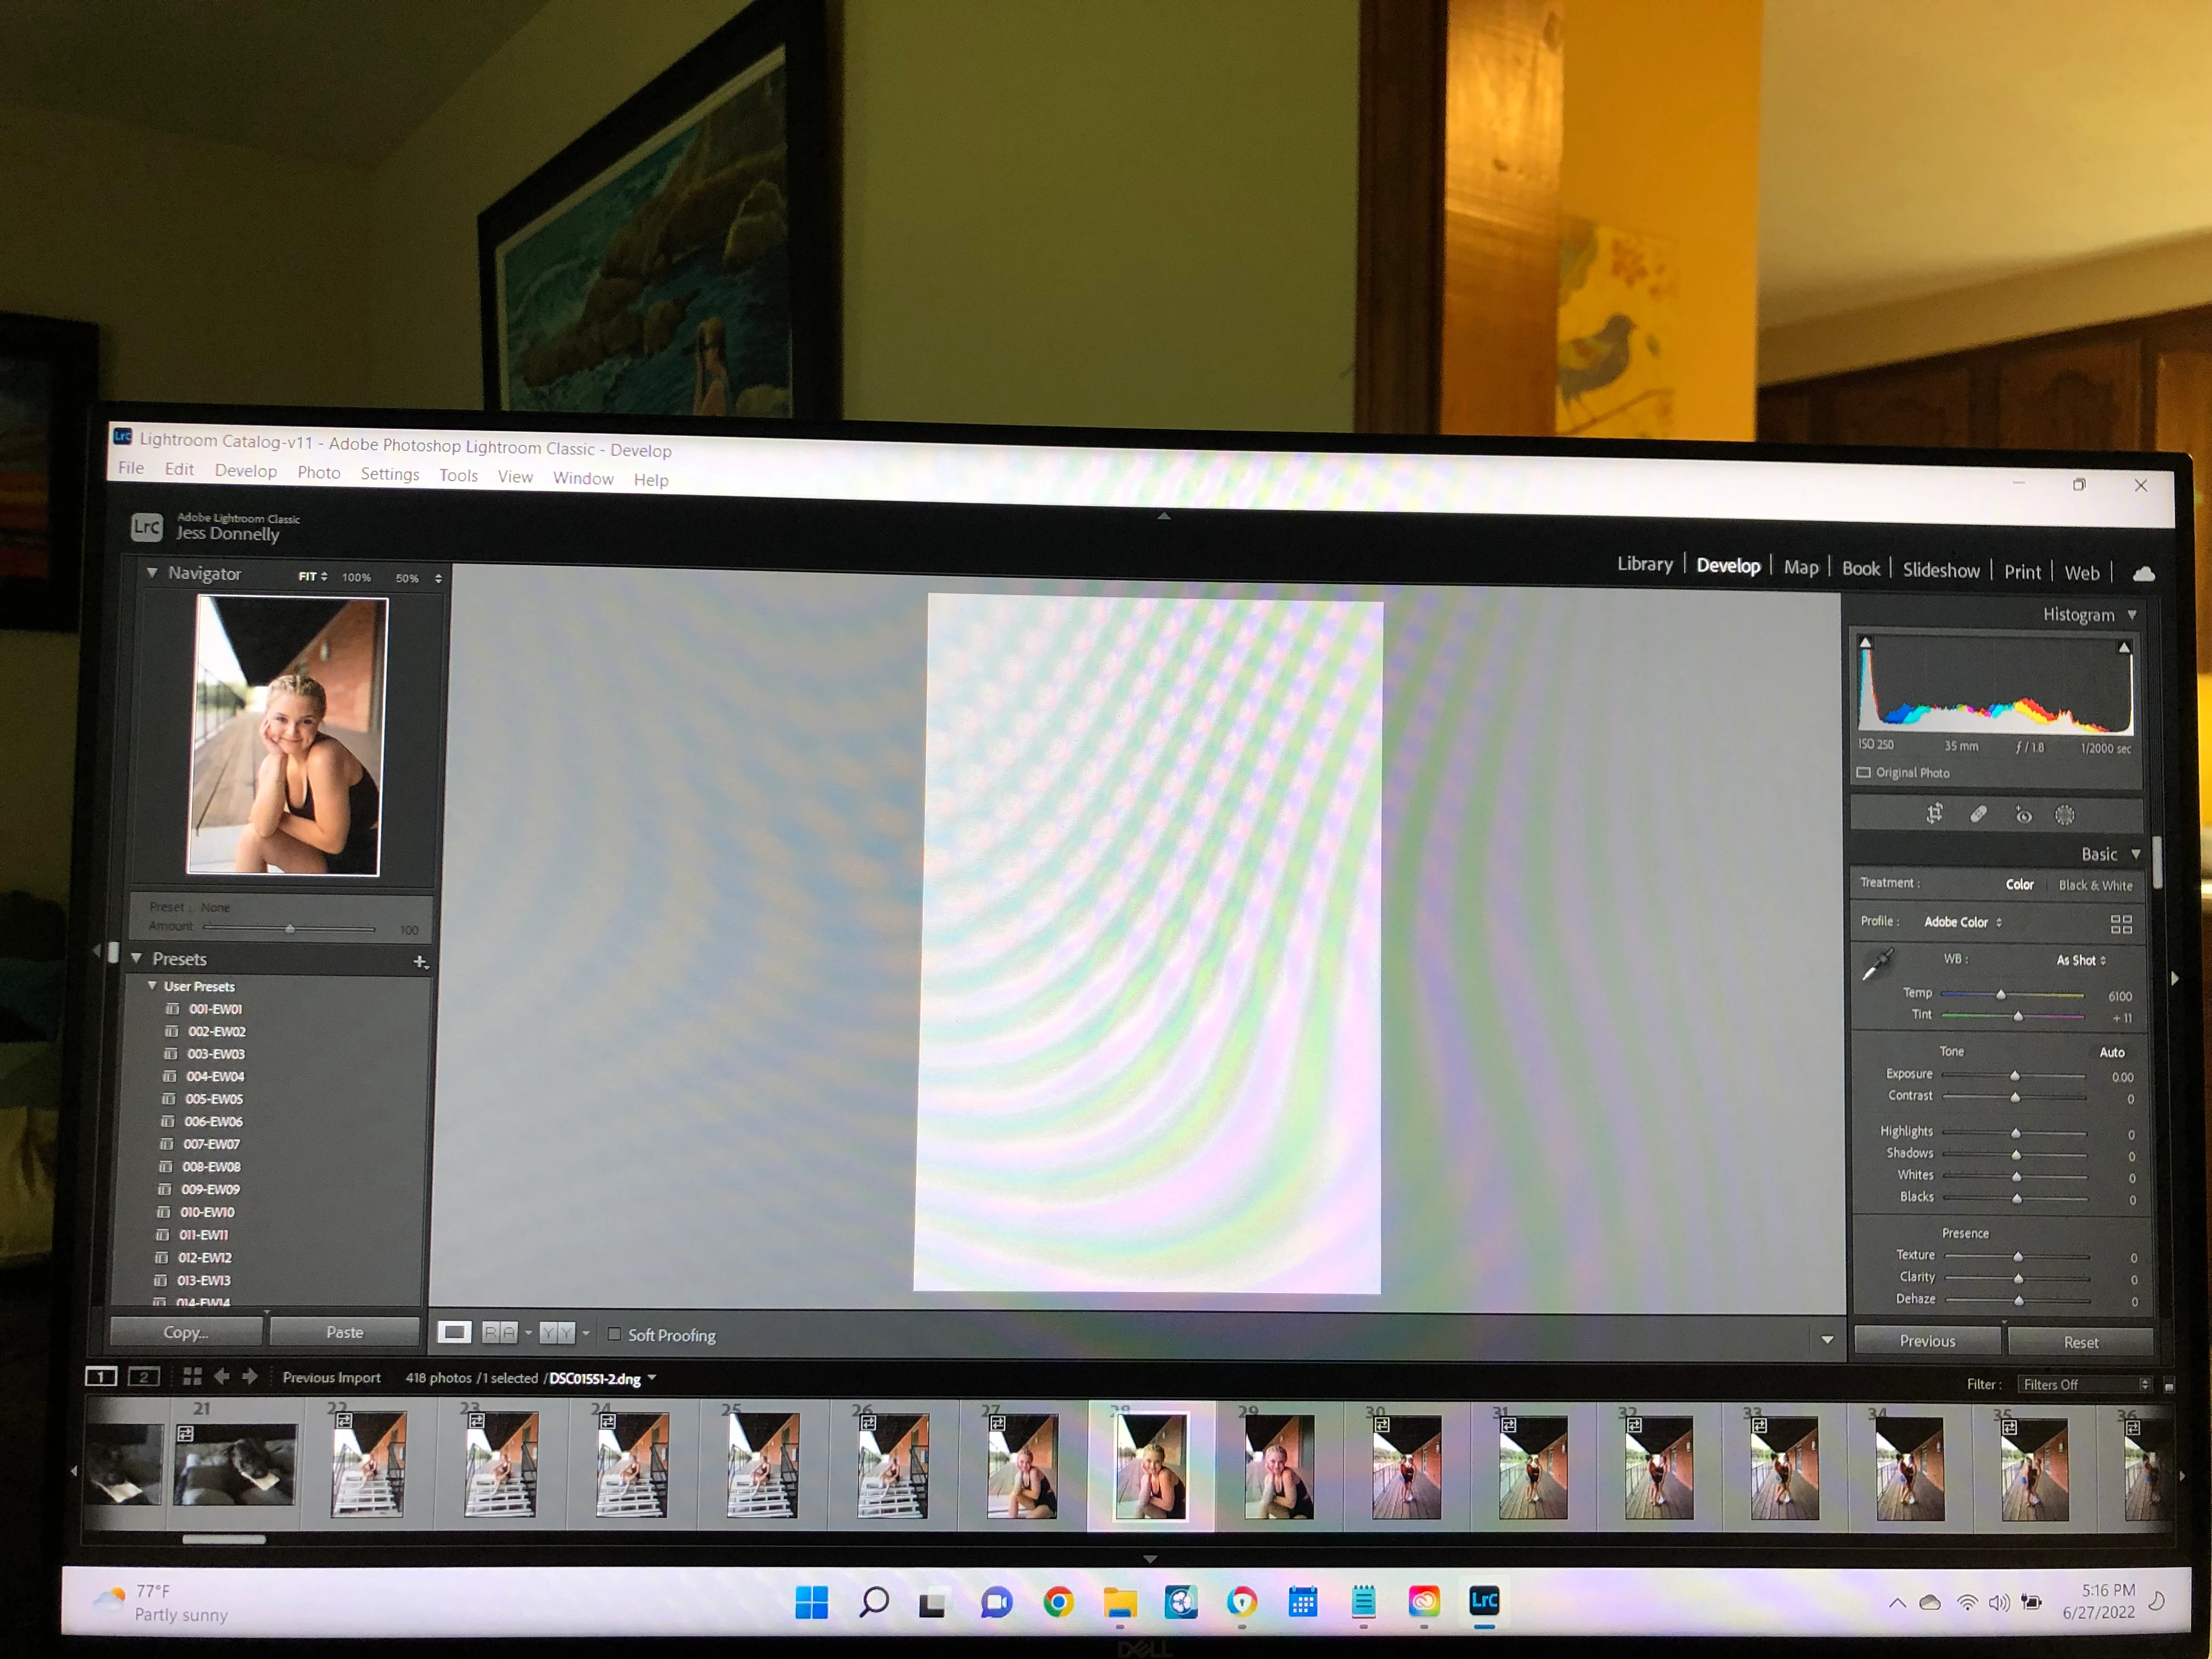Click the Before/After Left/Right view icon

[500, 1333]
